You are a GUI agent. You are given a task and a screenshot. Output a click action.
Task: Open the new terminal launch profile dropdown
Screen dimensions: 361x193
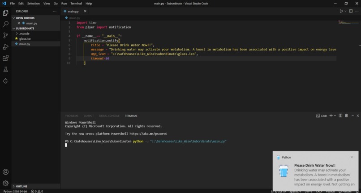pos(335,116)
